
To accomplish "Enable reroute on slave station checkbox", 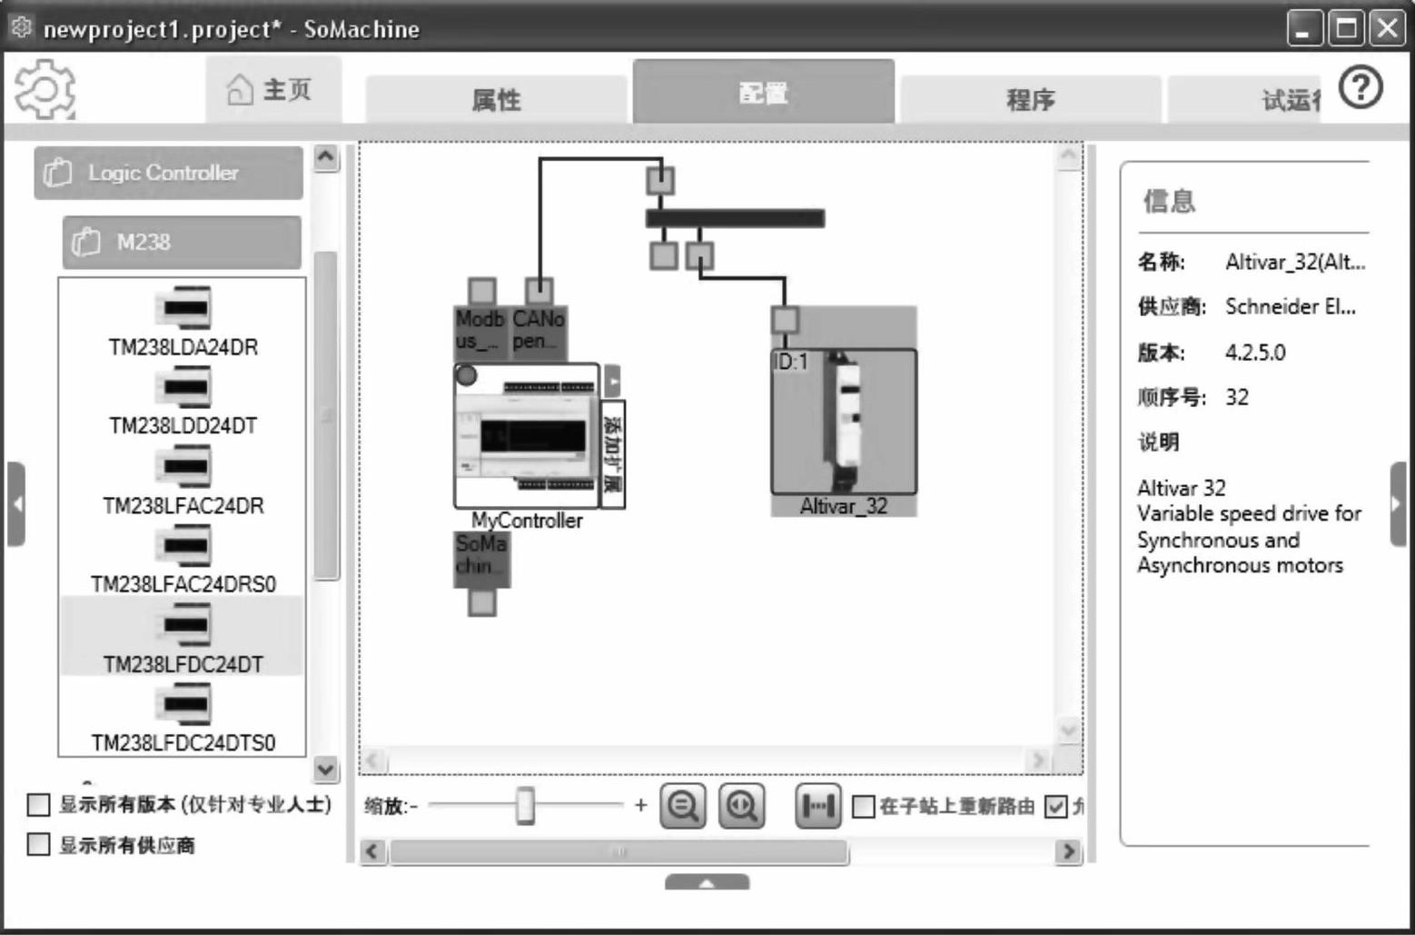I will [x=864, y=806].
